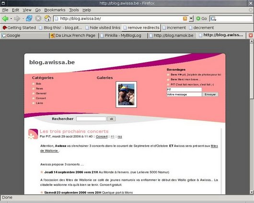Click the gallery photo thumbnail
254x203 pixels.
click(x=126, y=95)
